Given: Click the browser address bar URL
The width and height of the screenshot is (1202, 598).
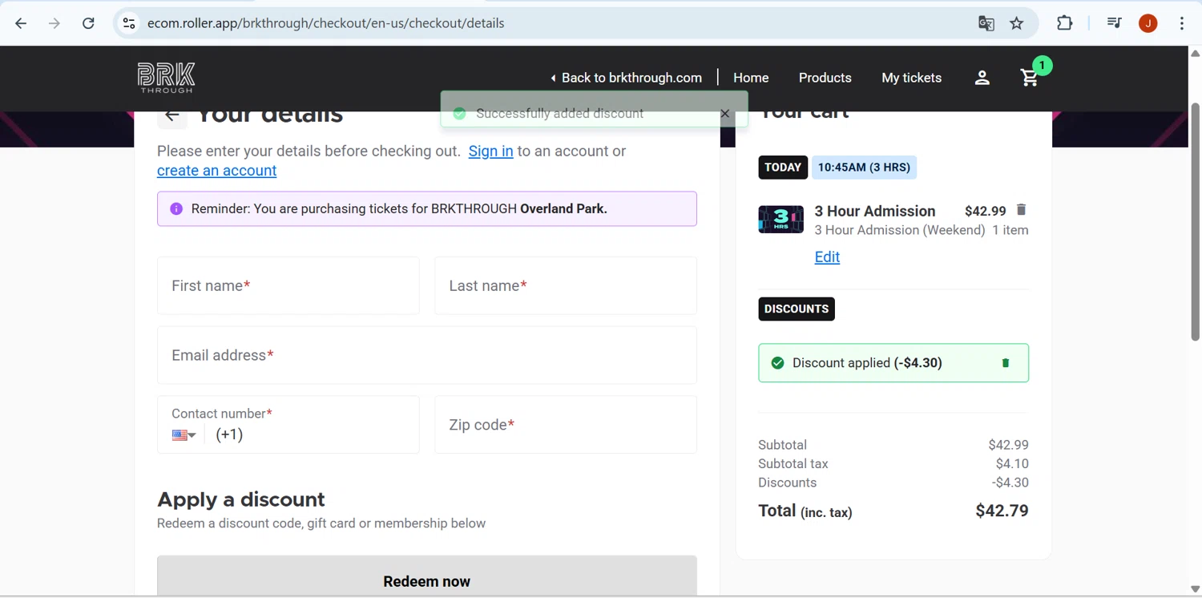Looking at the screenshot, I should 325,23.
